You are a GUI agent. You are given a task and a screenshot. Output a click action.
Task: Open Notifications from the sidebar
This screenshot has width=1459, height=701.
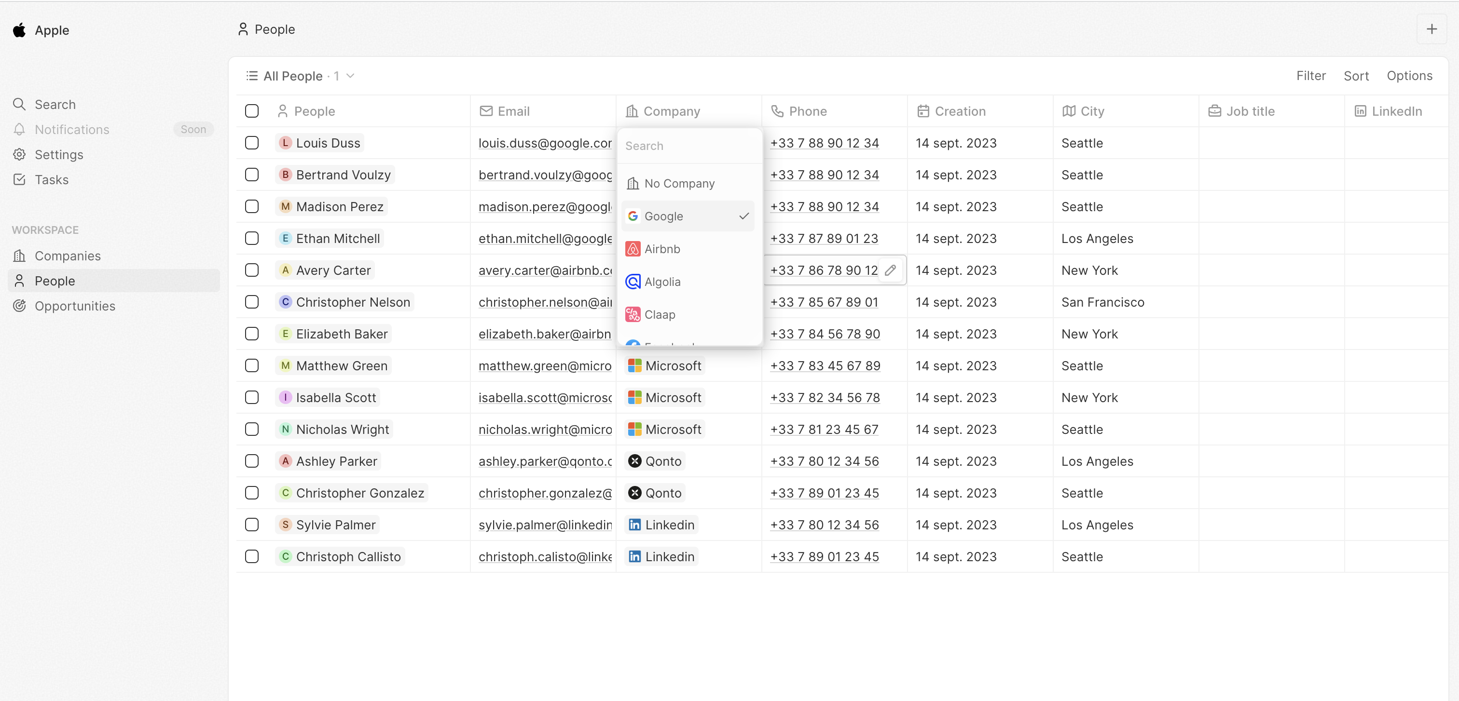72,129
